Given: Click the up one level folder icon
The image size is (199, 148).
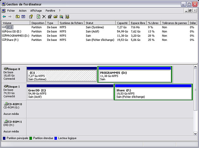Looking at the screenshot, I should 18,17.
